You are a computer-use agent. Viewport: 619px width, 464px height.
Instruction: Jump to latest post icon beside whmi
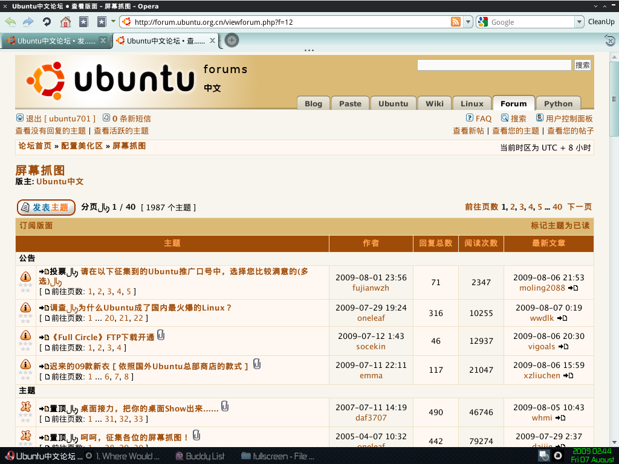(x=560, y=417)
